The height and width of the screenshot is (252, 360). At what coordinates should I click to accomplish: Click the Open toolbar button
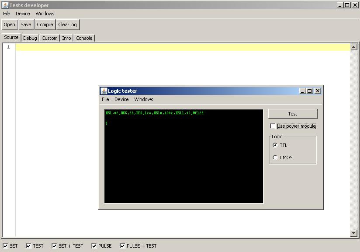pos(10,25)
